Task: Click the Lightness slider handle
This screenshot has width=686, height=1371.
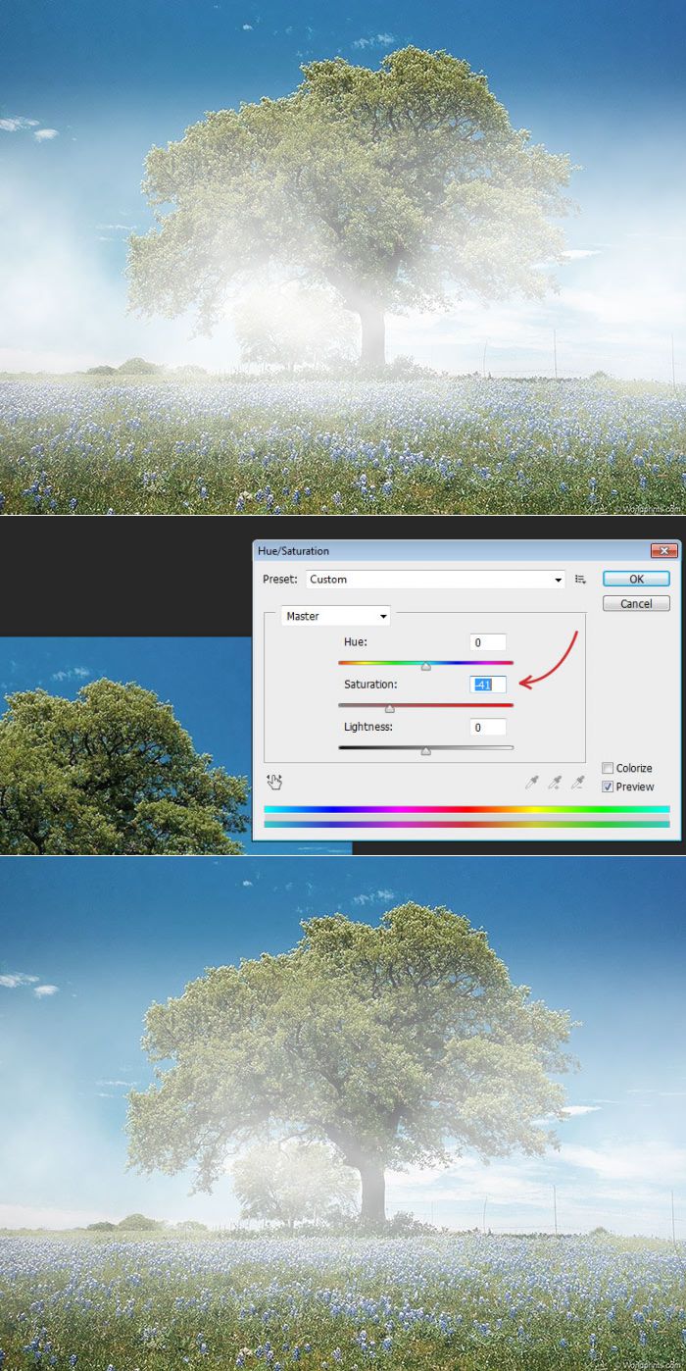Action: point(425,750)
